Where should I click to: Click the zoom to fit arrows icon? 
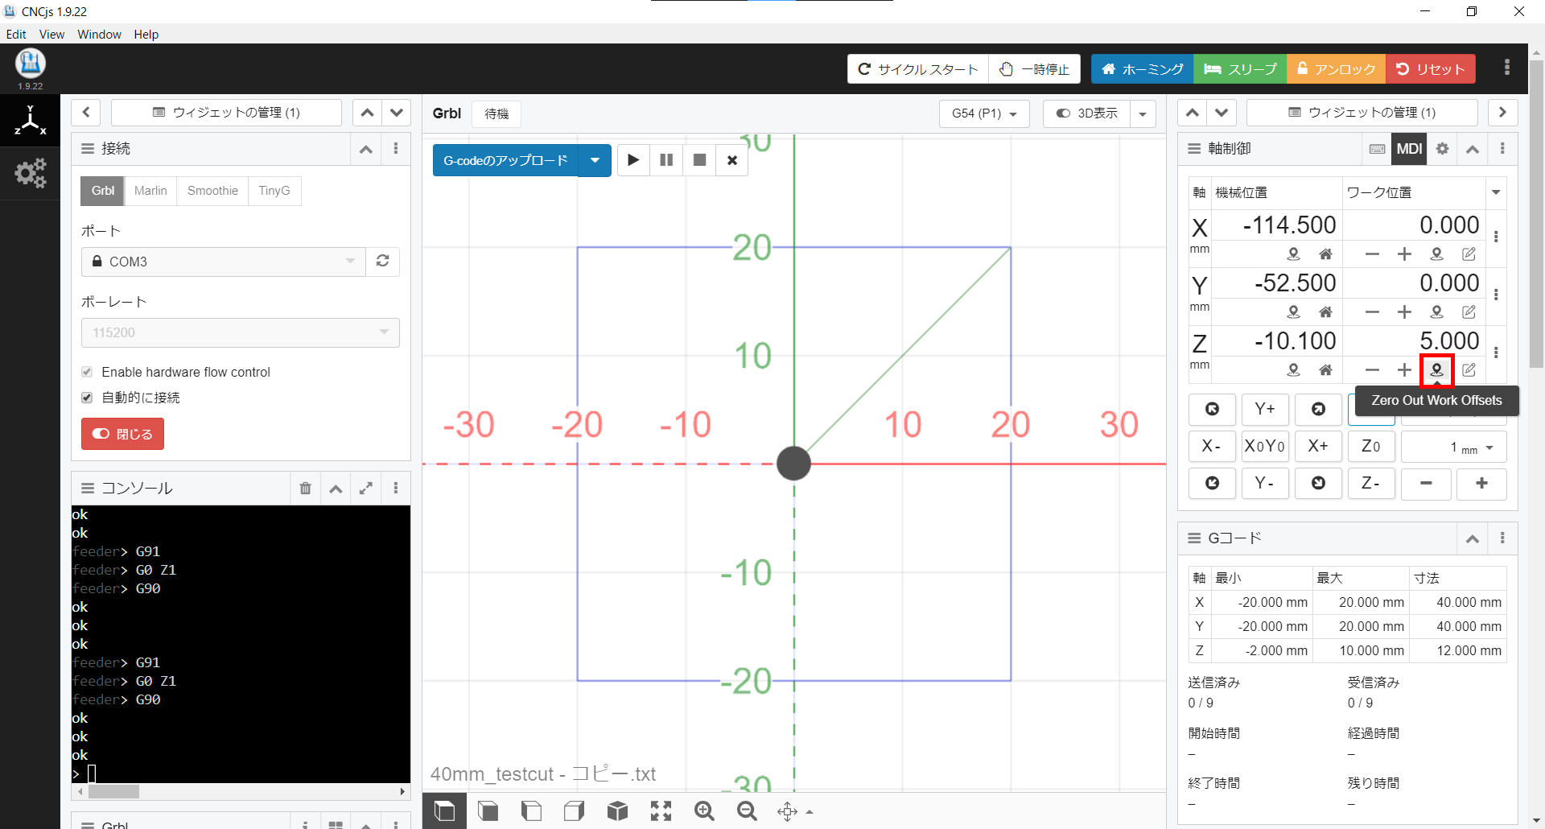(661, 810)
